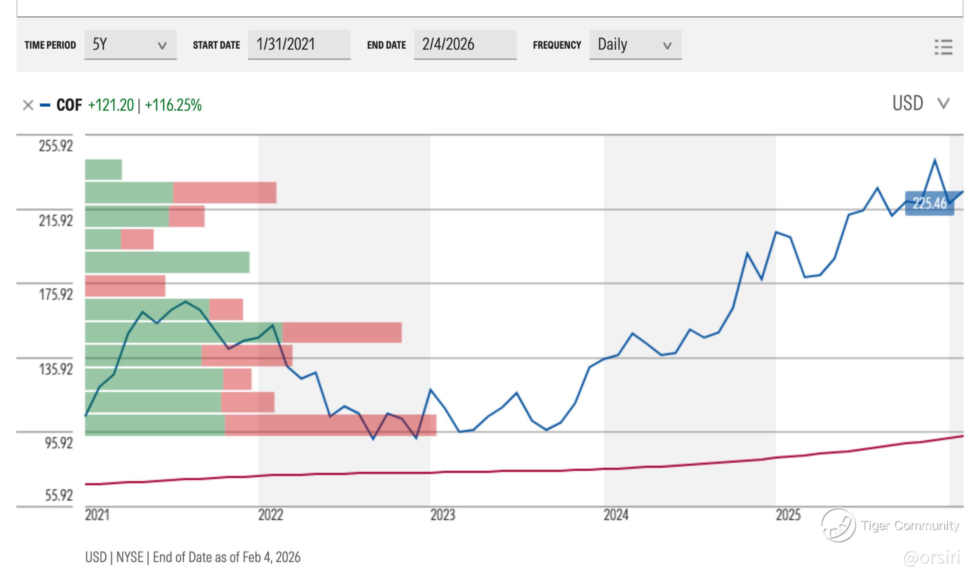Open the Frequency Daily dropdown
The image size is (980, 580).
pyautogui.click(x=635, y=45)
